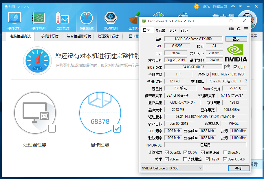Screen dimensions: 264x179
Task: Click 显存大小 value 2048 MB
Action: [178, 110]
